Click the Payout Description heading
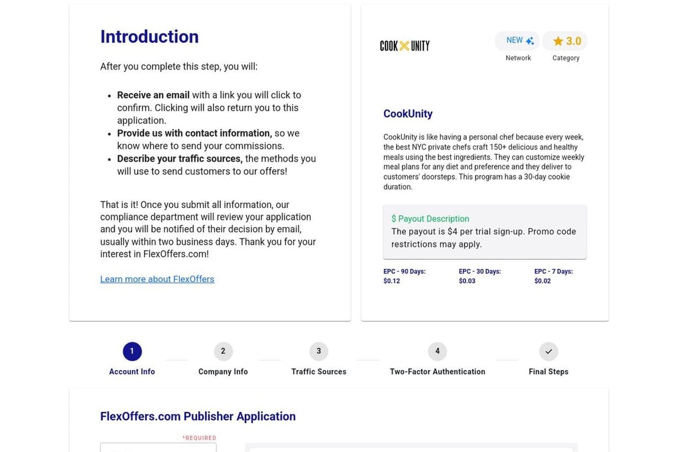The height and width of the screenshot is (452, 678). tap(430, 219)
